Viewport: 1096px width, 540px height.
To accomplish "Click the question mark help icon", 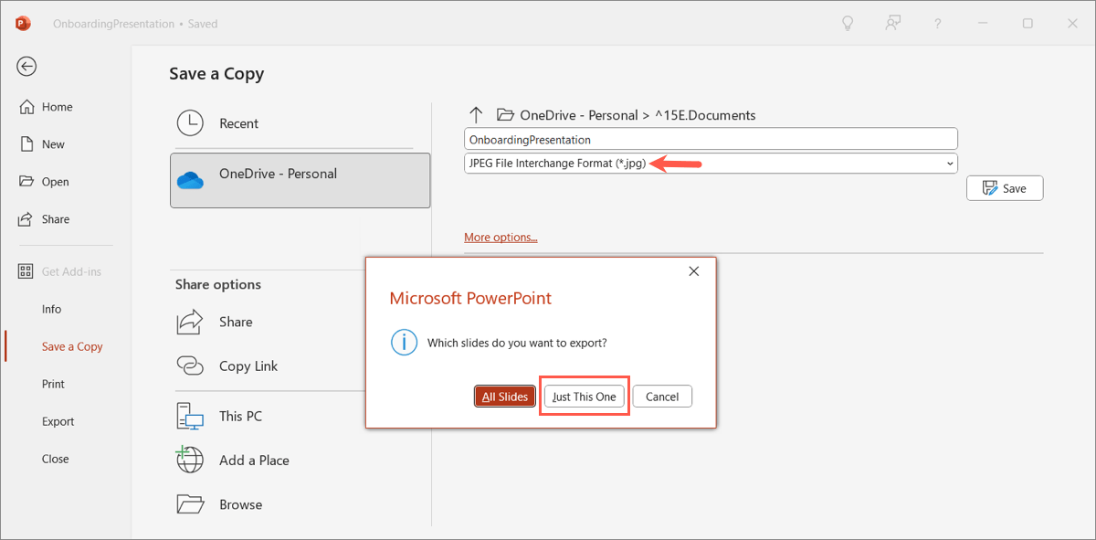I will tap(938, 24).
